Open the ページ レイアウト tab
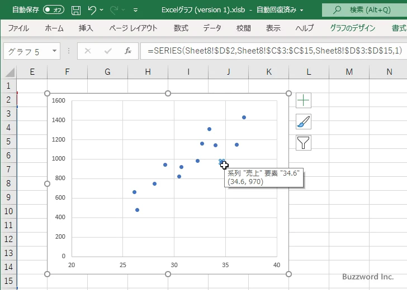This screenshot has height=290, width=407. click(x=133, y=28)
